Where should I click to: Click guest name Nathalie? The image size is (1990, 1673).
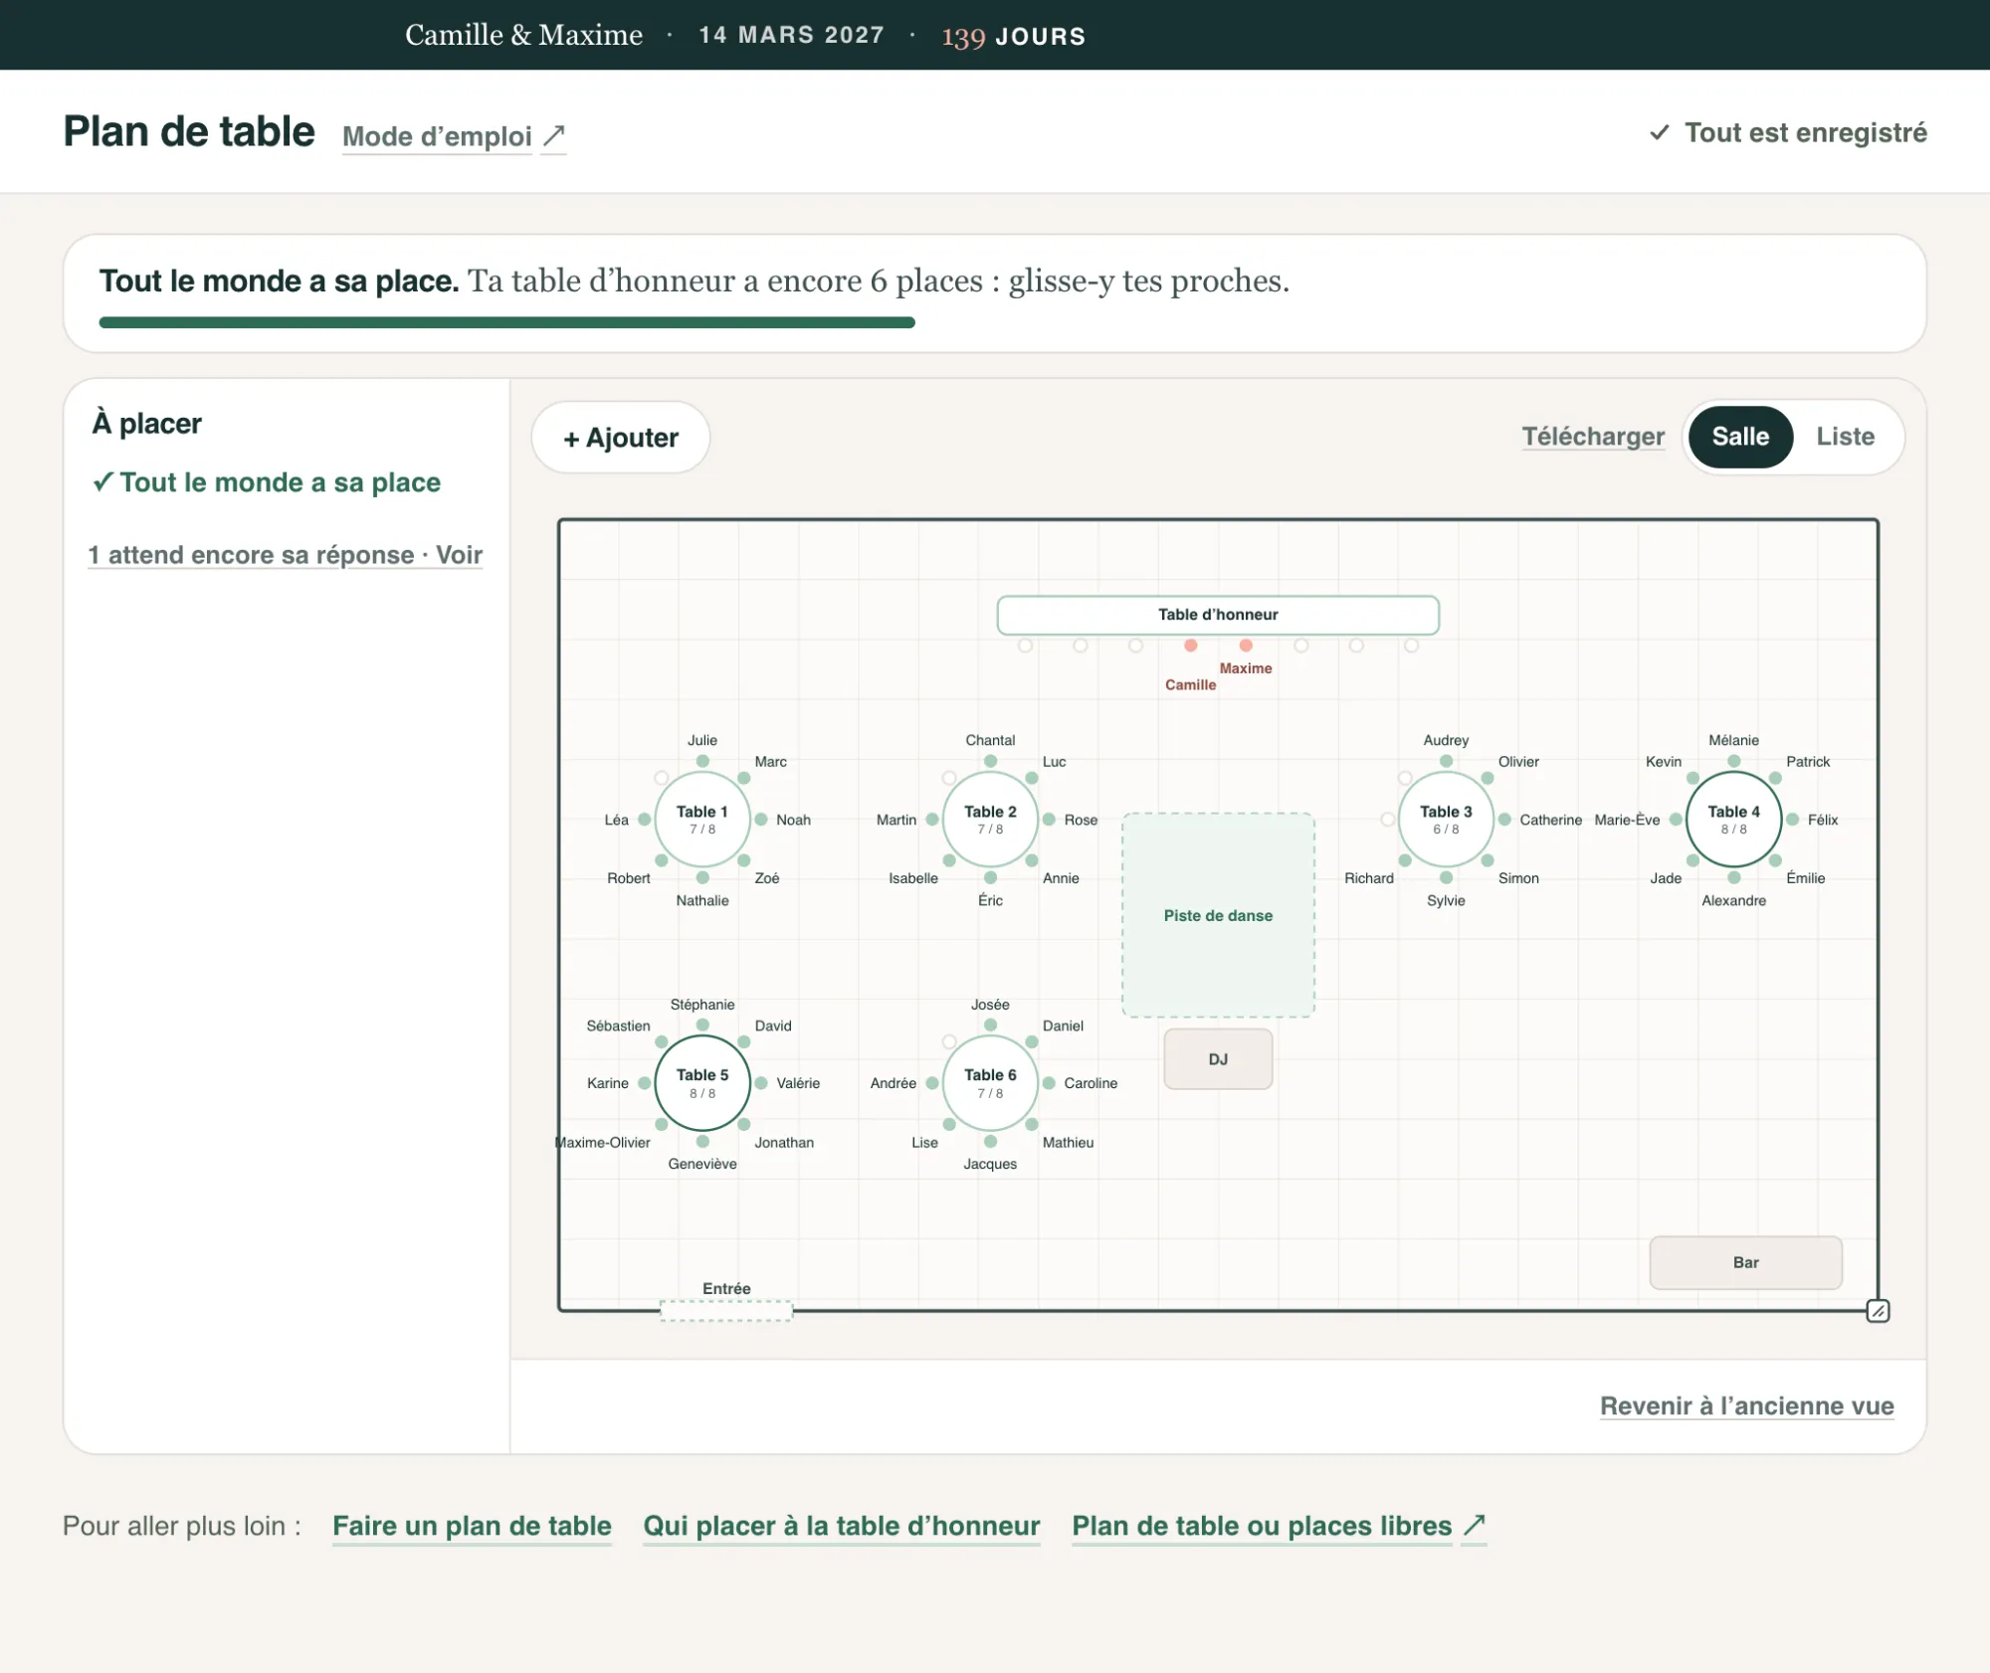(x=702, y=900)
